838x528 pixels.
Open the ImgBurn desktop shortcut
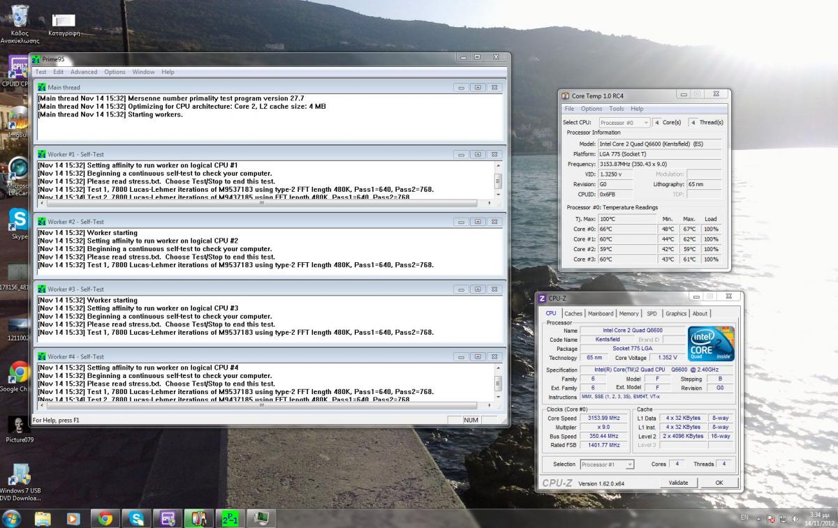click(x=18, y=117)
